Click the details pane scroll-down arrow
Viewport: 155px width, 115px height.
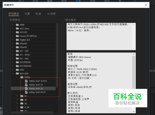(x=134, y=112)
